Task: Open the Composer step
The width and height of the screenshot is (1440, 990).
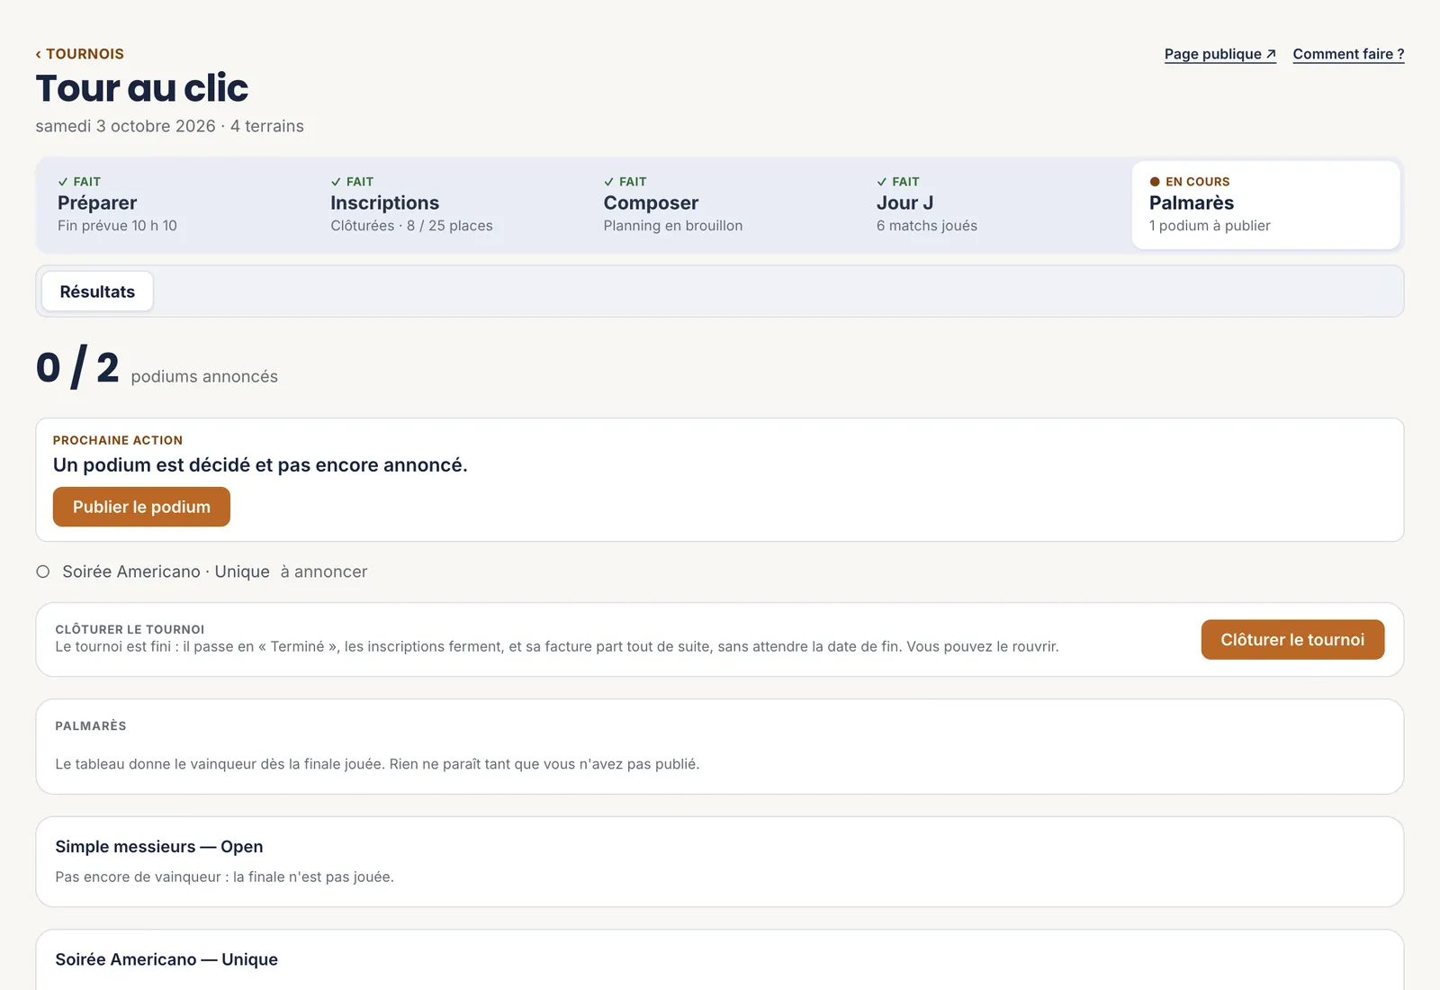Action: pyautogui.click(x=719, y=204)
